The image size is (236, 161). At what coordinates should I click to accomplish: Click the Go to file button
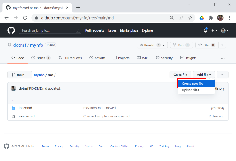coord(180,75)
